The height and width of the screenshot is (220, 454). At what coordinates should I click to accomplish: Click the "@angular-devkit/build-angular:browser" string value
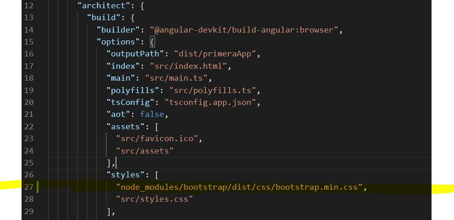click(x=244, y=30)
